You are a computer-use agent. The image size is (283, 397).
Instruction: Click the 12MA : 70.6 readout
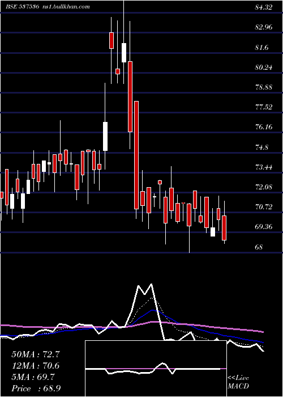[x=36, y=366]
